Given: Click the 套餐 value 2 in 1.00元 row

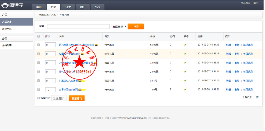Looking at the screenshot, I should coord(170,90).
